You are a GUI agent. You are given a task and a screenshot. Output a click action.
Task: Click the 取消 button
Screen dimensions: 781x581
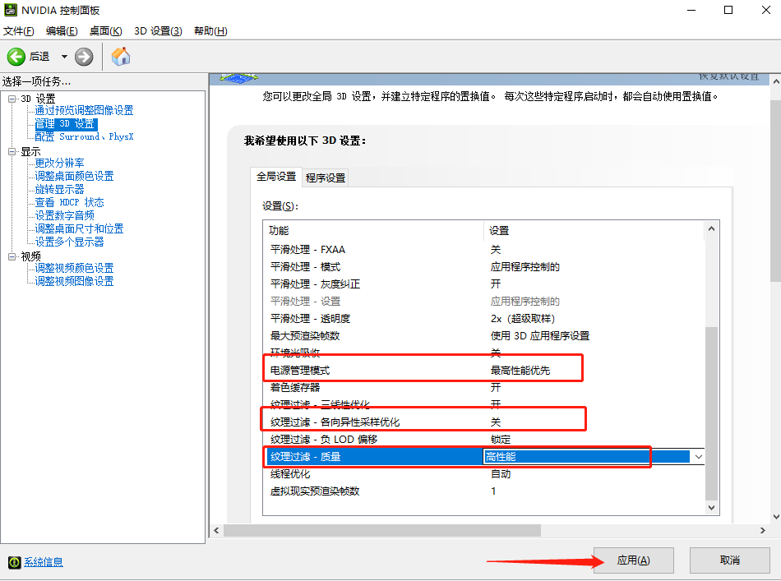729,560
